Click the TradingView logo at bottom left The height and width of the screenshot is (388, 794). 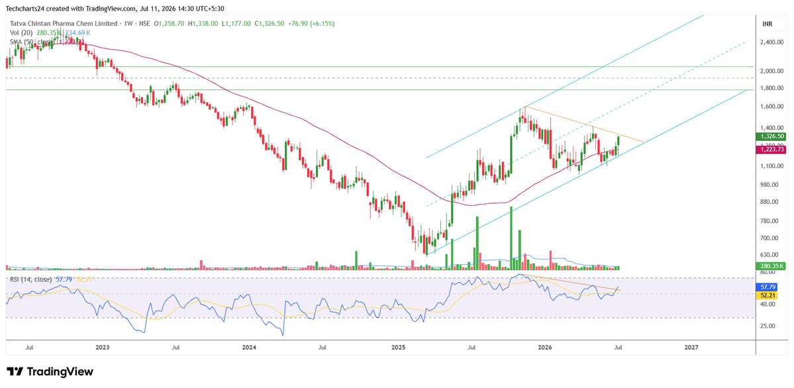50,372
